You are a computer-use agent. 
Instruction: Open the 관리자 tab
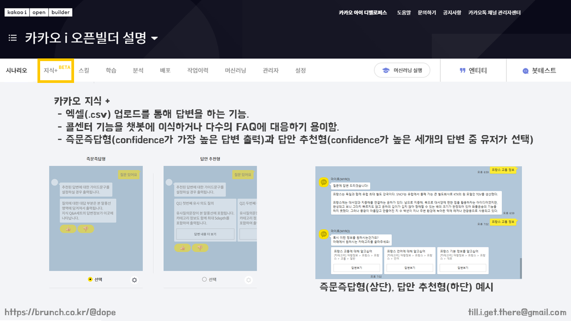271,70
